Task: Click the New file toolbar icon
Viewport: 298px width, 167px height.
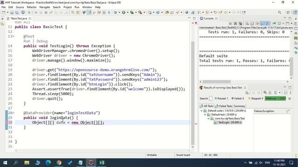Action: point(4,13)
